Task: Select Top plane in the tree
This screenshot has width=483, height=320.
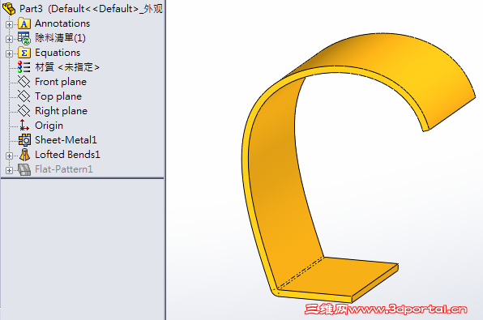Action: point(58,96)
